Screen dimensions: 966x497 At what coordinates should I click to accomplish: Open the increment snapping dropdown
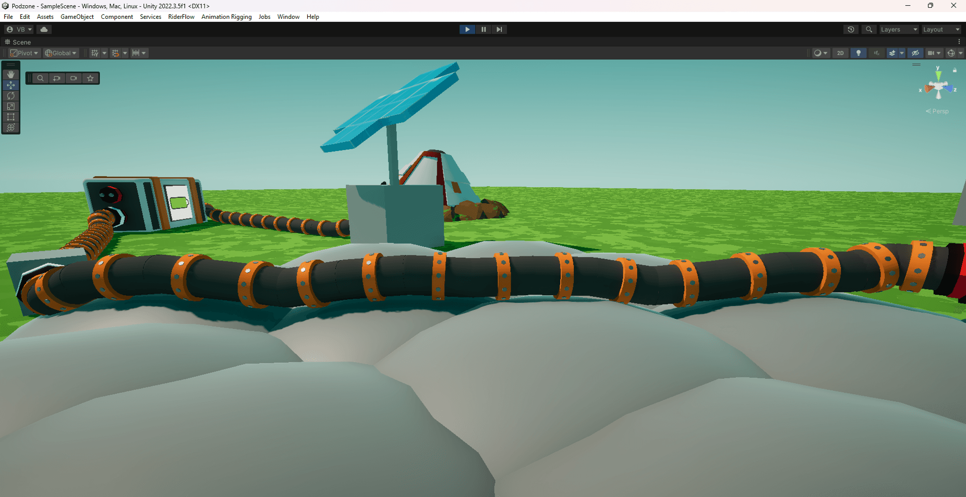pos(139,53)
